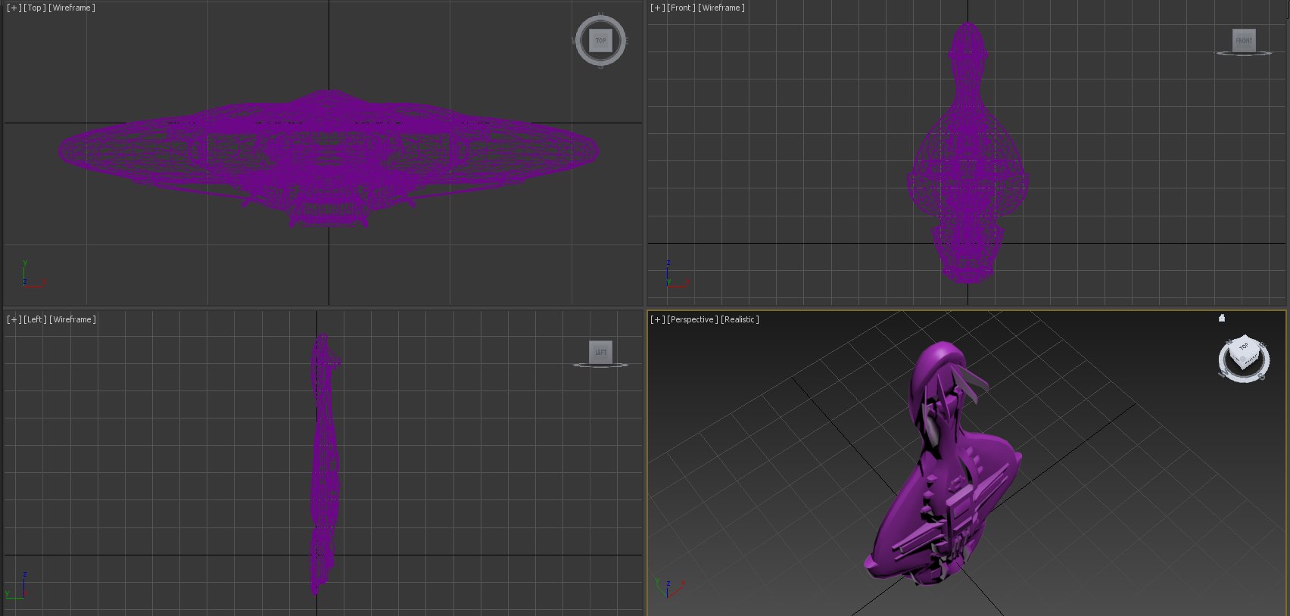Open the [Realistic] shading menu in Perspective
Image resolution: width=1290 pixels, height=616 pixels.
[x=740, y=319]
